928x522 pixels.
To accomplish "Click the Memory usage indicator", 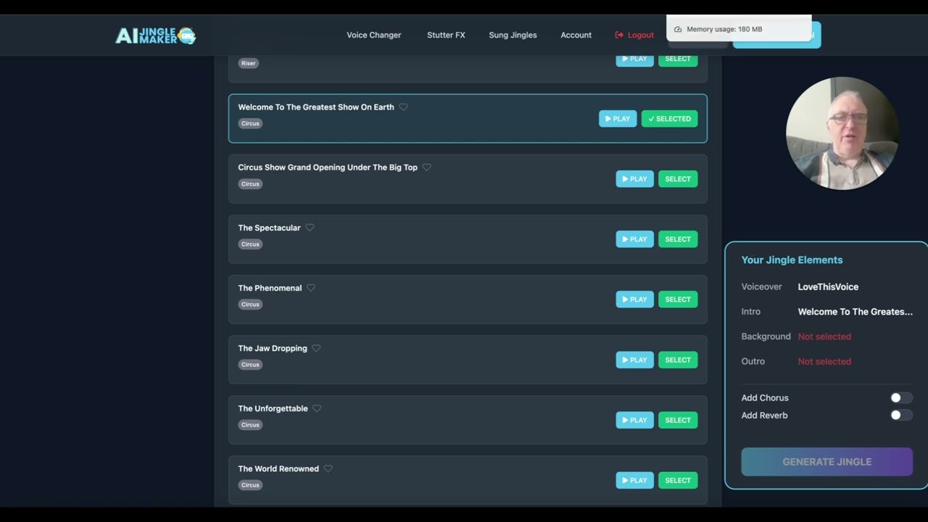I will click(739, 29).
